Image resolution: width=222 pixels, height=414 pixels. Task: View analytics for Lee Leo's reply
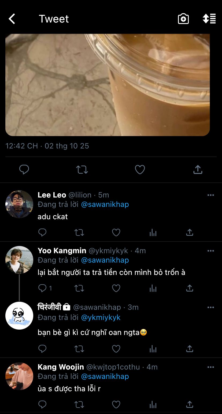(x=153, y=232)
